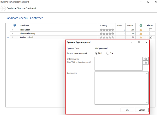Viewport: 157px width, 115px height.
Task: Untick the Place checkbox for Andrea Hotmail
Action: pos(150,37)
